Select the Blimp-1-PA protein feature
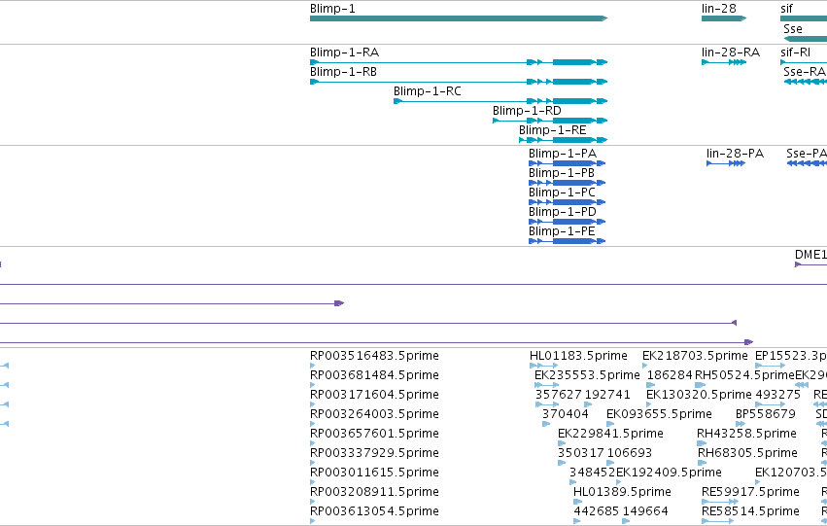 (x=567, y=163)
